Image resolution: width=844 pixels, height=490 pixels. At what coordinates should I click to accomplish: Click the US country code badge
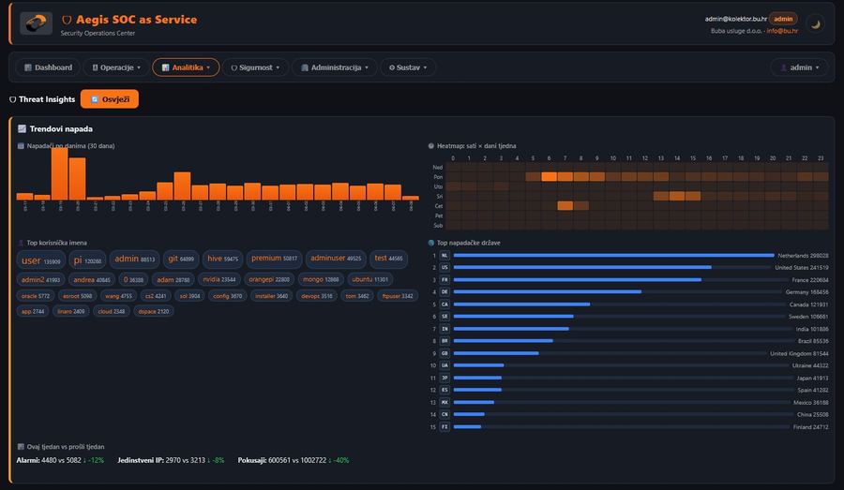pyautogui.click(x=445, y=267)
